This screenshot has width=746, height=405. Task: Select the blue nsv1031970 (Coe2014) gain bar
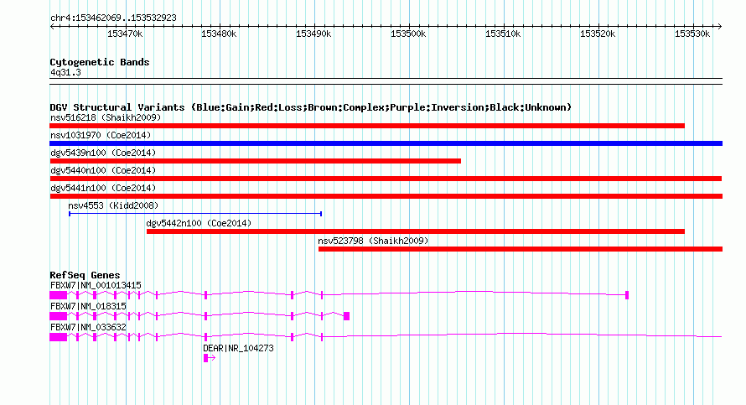(x=386, y=143)
